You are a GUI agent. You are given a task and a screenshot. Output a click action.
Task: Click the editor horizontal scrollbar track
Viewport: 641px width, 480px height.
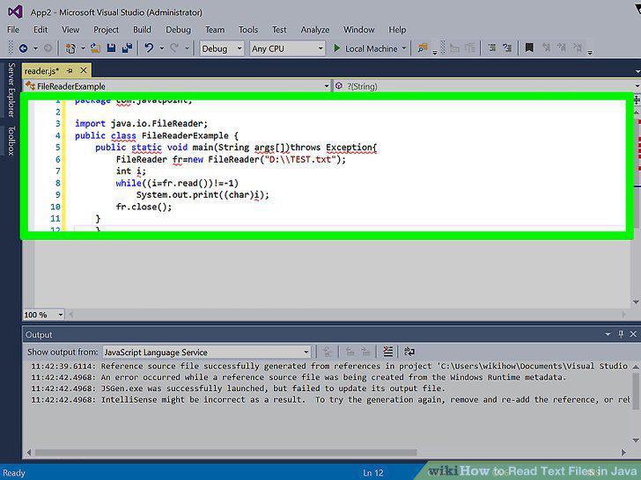[x=347, y=315]
